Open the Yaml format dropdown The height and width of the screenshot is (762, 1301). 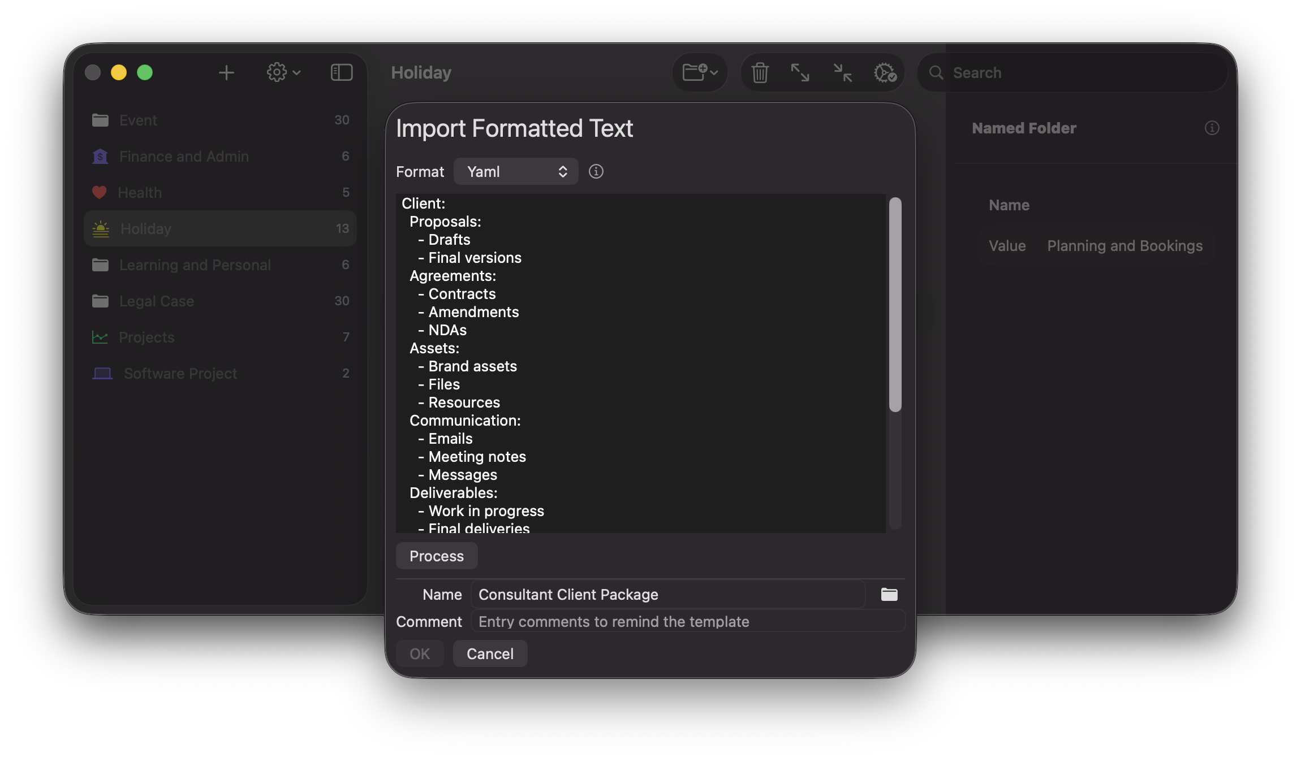click(x=515, y=171)
